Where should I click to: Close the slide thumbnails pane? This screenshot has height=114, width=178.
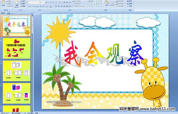[x=32, y=13]
